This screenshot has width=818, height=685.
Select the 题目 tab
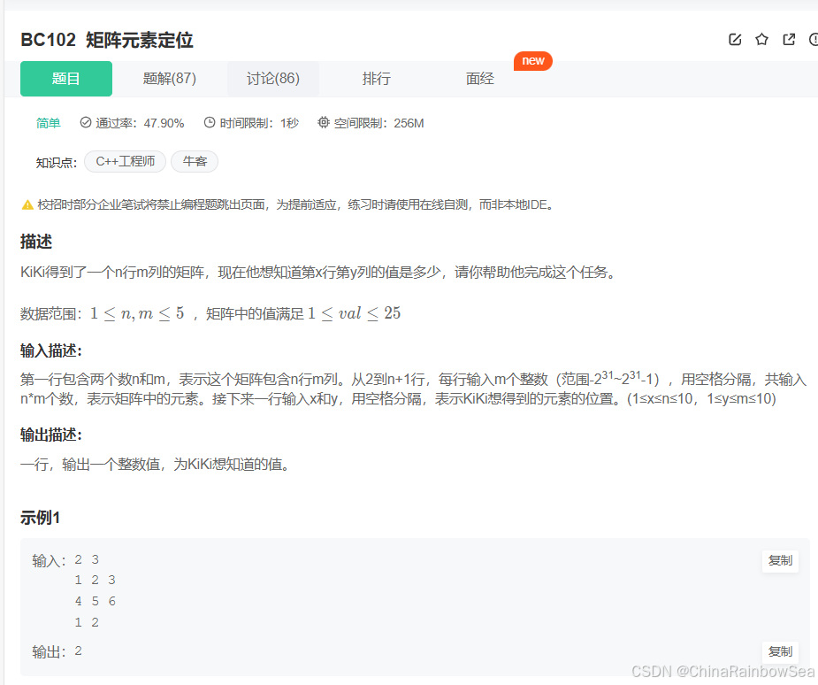pyautogui.click(x=66, y=78)
